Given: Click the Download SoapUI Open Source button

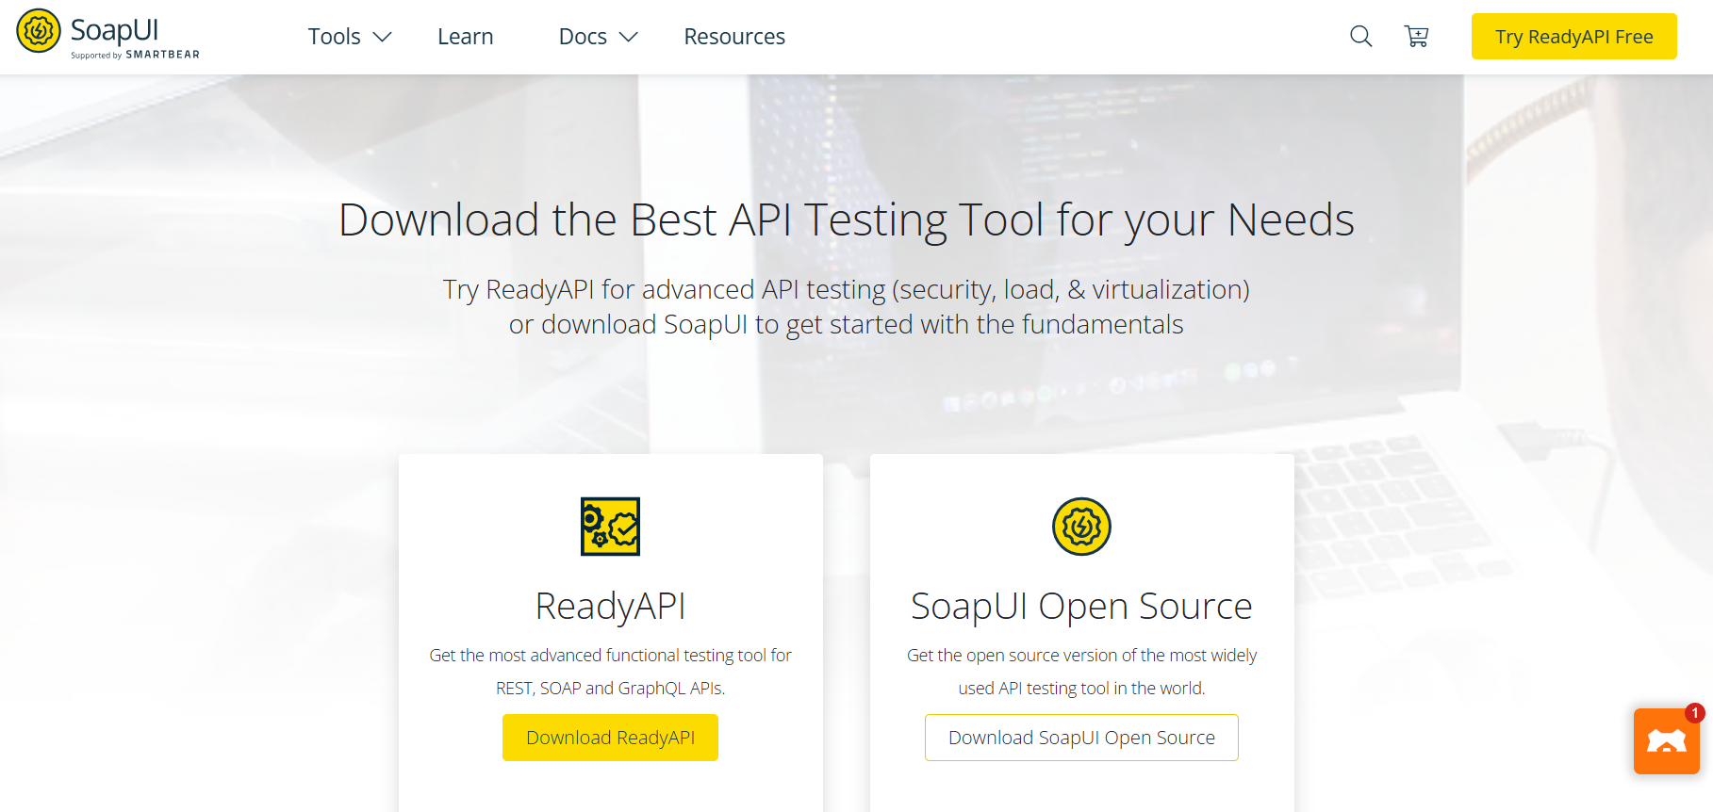Looking at the screenshot, I should [x=1081, y=738].
